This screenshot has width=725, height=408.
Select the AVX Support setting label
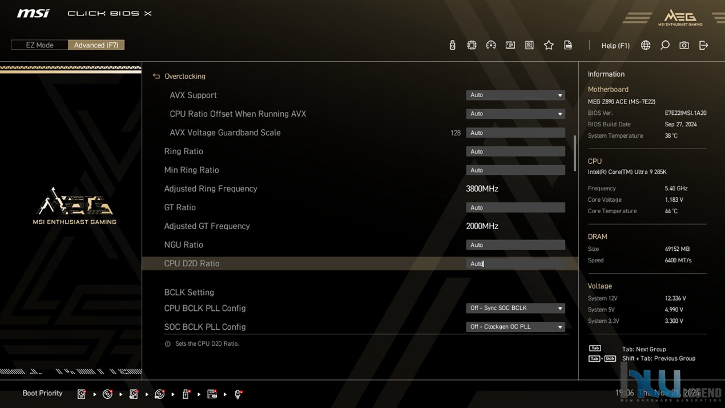tap(193, 95)
